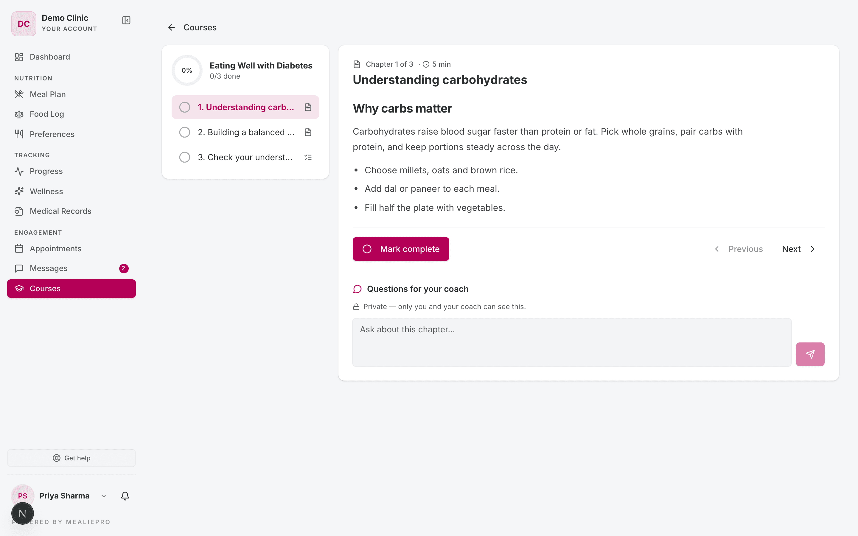Viewport: 858px width, 536px height.
Task: Click the back arrow beside Courses
Action: tap(172, 27)
